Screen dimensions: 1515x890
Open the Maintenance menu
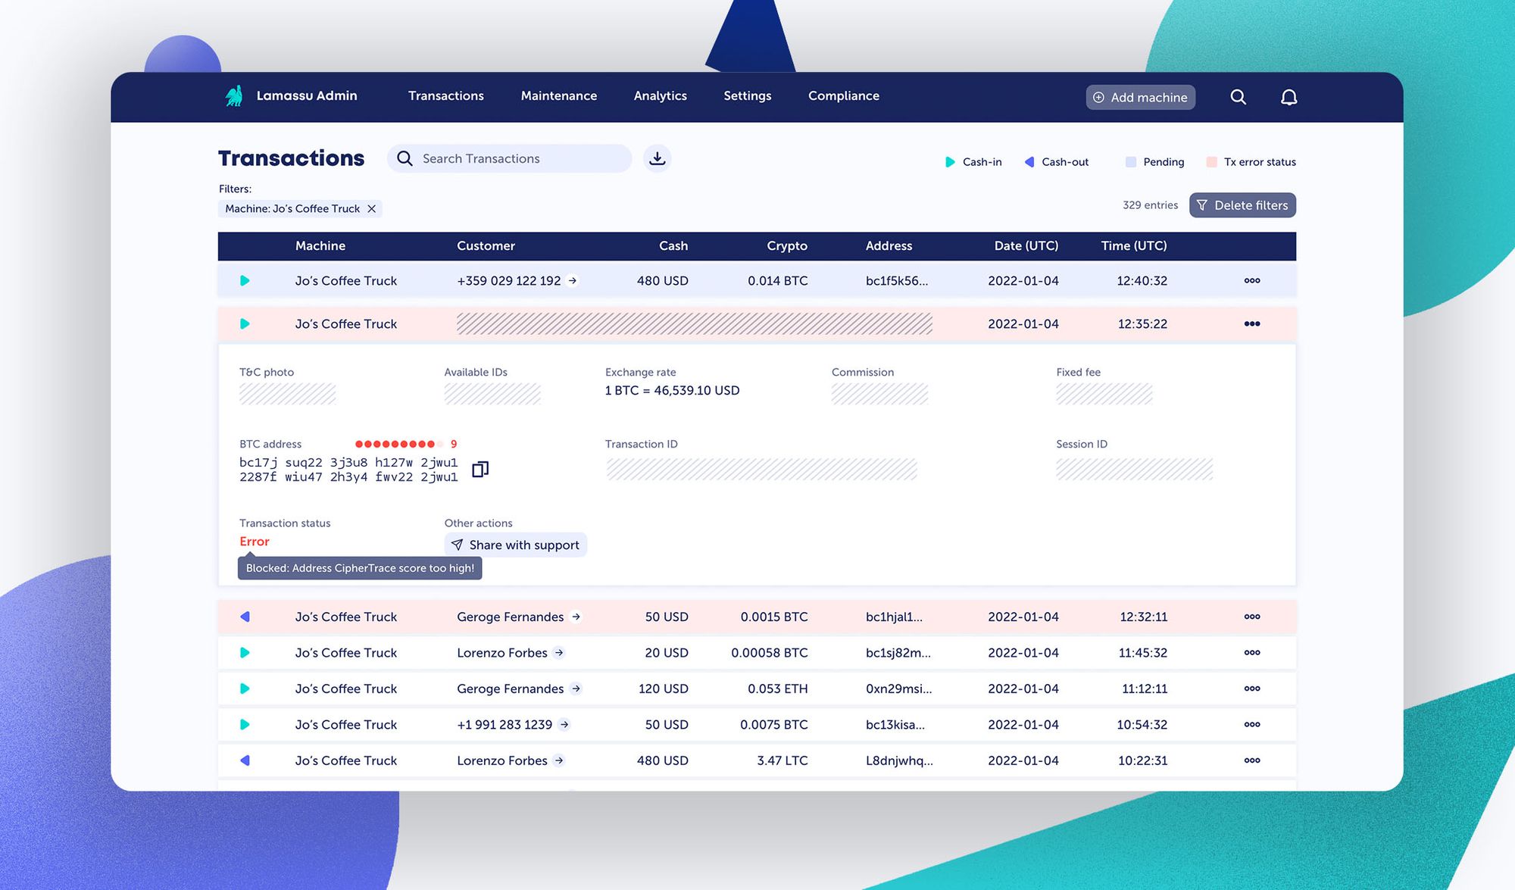click(x=558, y=96)
